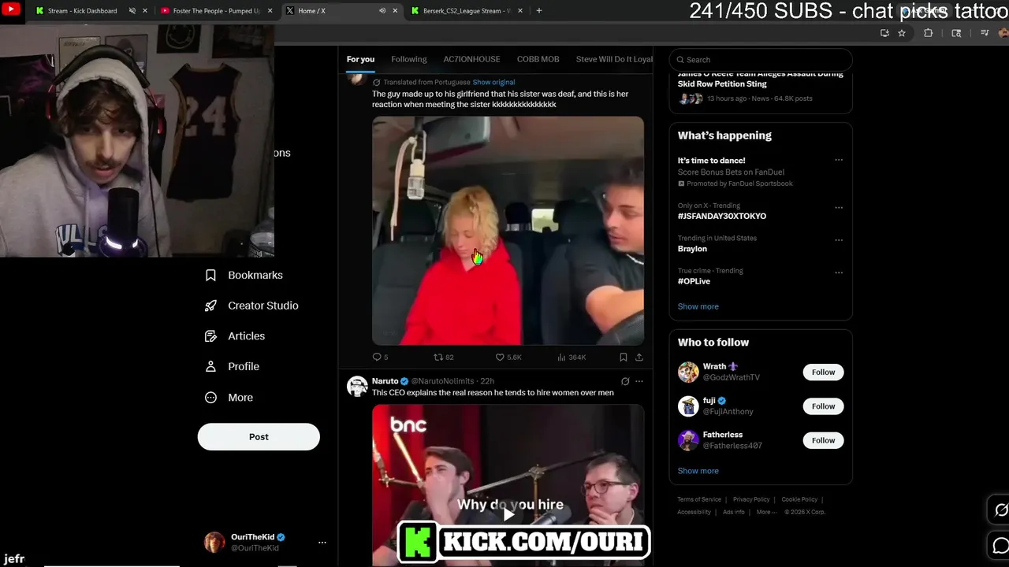
Task: Show more under What's happening
Action: [x=698, y=306]
